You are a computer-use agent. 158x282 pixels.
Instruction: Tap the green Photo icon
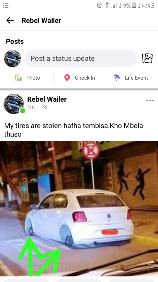tap(18, 78)
